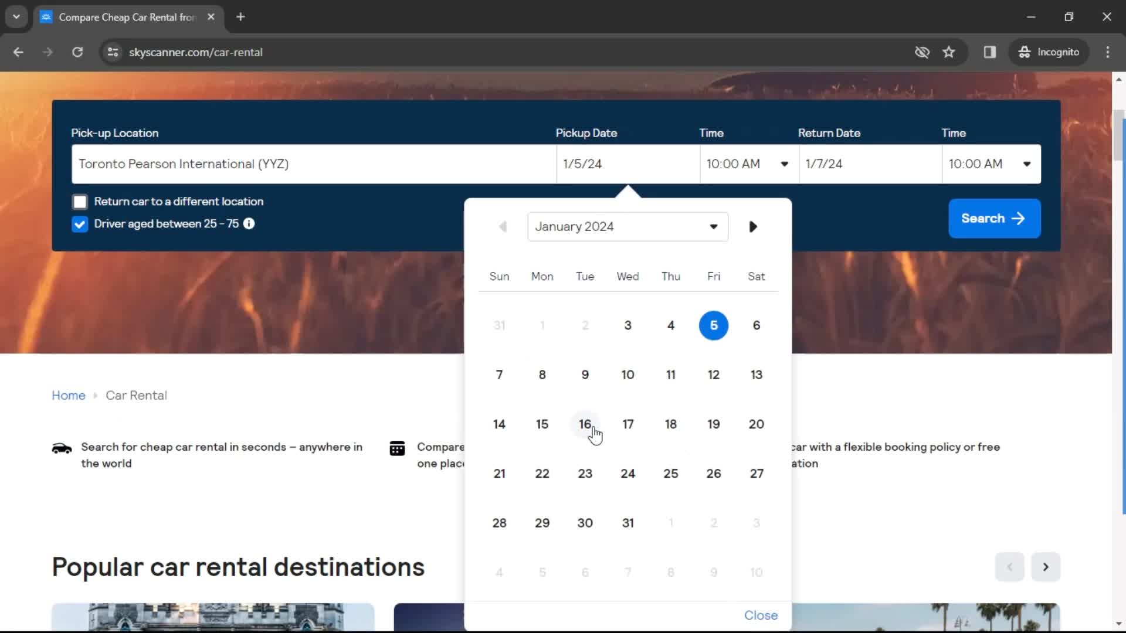
Task: Click the compare cars icon on homepage
Action: [398, 448]
